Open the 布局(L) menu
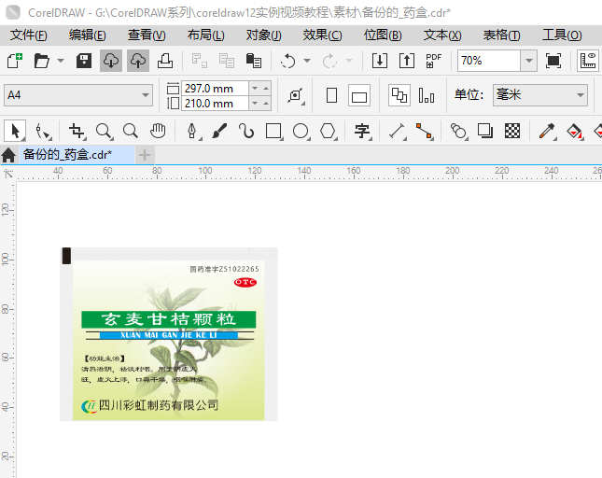Image resolution: width=602 pixels, height=478 pixels. click(205, 35)
